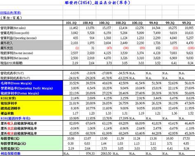Select 業外收入佔稅前淨利比率 value 82.89%
This screenshot has width=195, height=156.
74,124
